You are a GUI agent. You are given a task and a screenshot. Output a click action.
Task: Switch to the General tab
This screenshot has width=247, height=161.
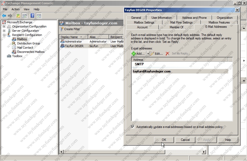[x=136, y=18]
